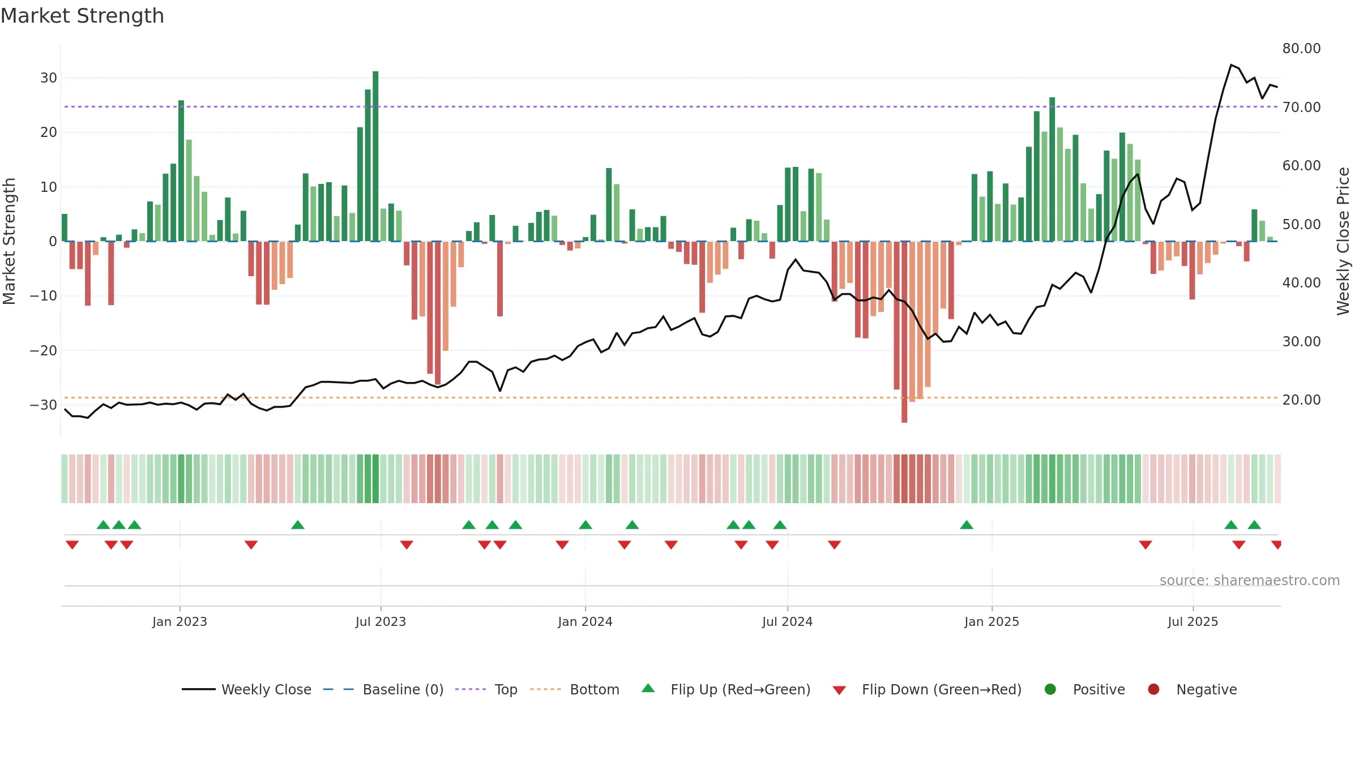The width and height of the screenshot is (1359, 764).
Task: Click the vertical Market Strength axis title
Action: point(9,241)
